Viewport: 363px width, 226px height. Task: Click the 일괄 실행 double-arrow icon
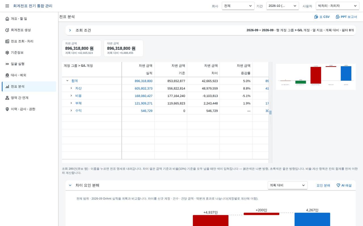click(7, 64)
